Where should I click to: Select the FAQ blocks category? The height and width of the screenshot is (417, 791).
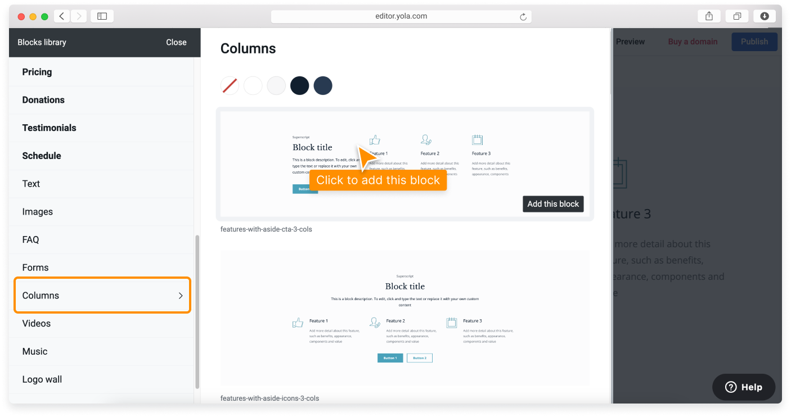31,240
